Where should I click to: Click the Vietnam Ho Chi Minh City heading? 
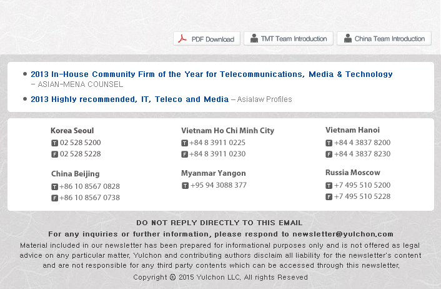pyautogui.click(x=227, y=131)
